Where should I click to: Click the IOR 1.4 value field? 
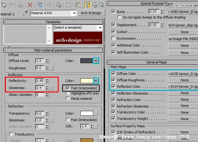[85, 126]
